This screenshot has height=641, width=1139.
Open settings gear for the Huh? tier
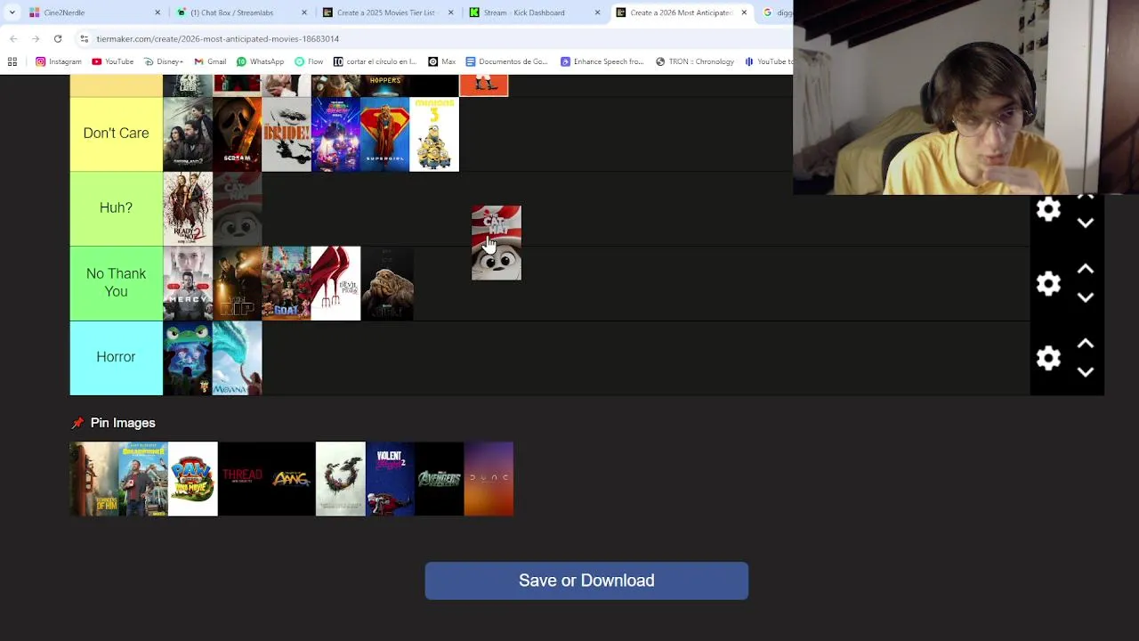(1048, 209)
